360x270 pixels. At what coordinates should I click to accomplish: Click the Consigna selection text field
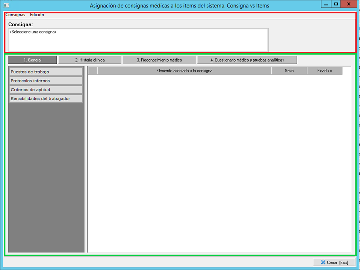(x=138, y=40)
